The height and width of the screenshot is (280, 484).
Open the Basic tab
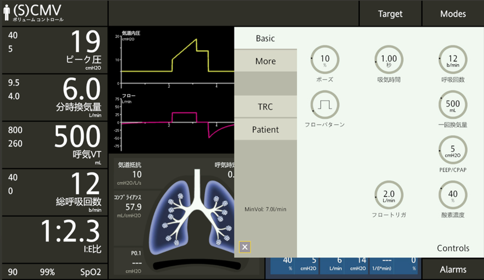pos(265,38)
